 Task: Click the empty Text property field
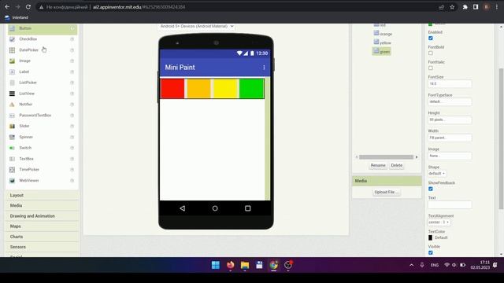450,204
